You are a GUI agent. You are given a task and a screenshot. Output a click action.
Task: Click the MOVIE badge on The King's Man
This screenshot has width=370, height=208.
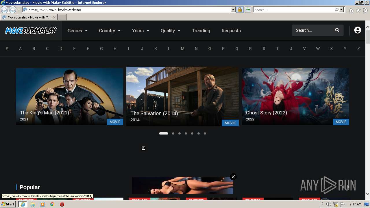point(115,122)
